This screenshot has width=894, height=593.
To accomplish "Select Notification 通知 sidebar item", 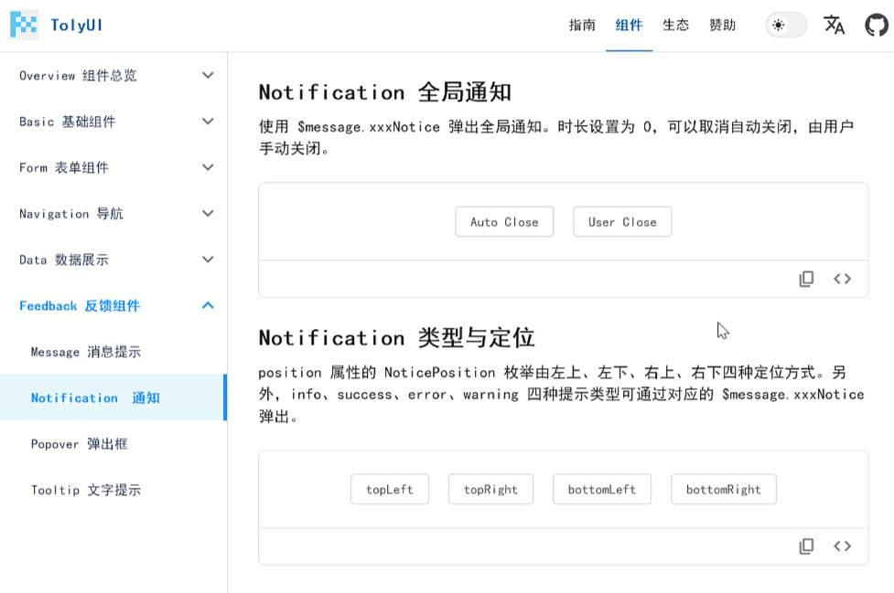I will click(x=114, y=397).
